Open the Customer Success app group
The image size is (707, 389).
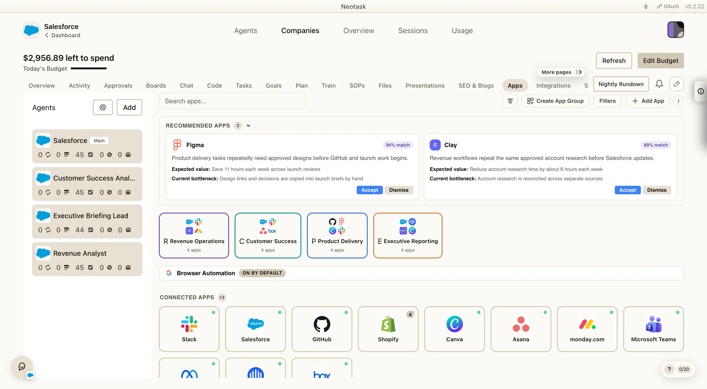268,235
